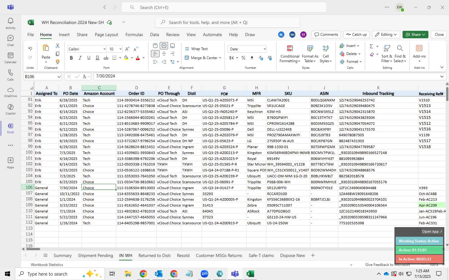449x280 pixels.
Task: Open the Formulas ribbon tab
Action: pyautogui.click(x=134, y=35)
